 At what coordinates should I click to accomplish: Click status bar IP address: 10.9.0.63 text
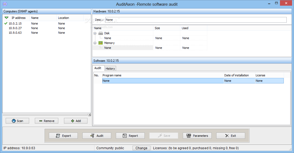[x=19, y=148]
